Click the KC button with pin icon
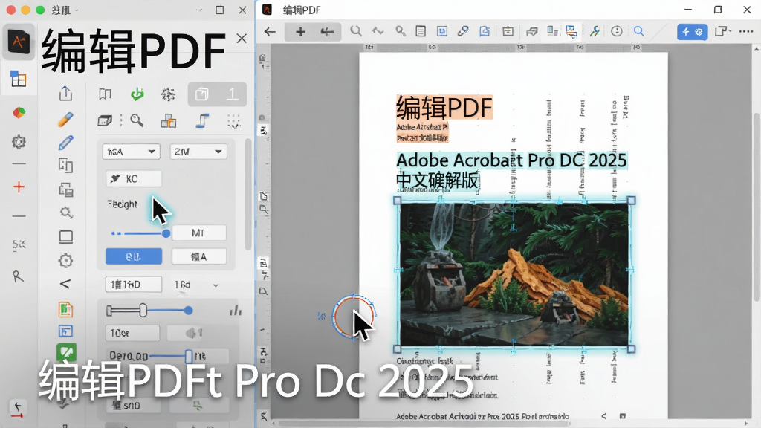This screenshot has height=428, width=761. click(x=134, y=178)
